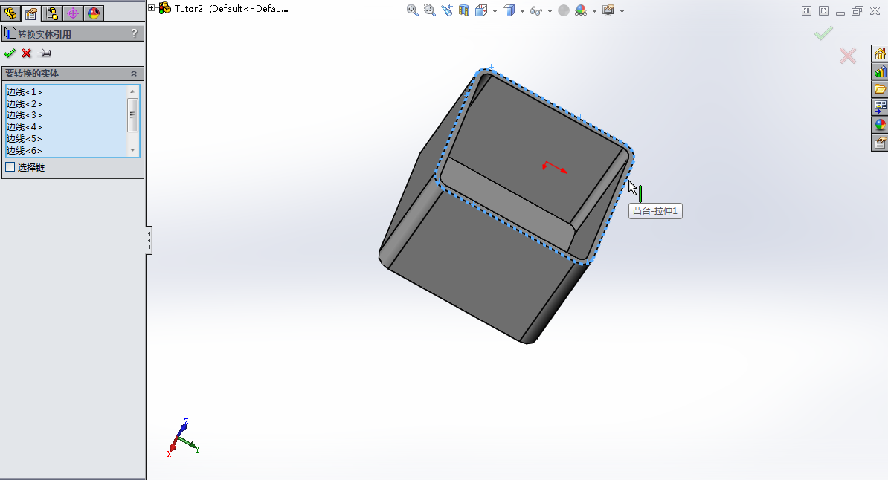Screen dimensions: 888x480
Task: Open the View Settings dropdown arrow
Action: coord(622,10)
